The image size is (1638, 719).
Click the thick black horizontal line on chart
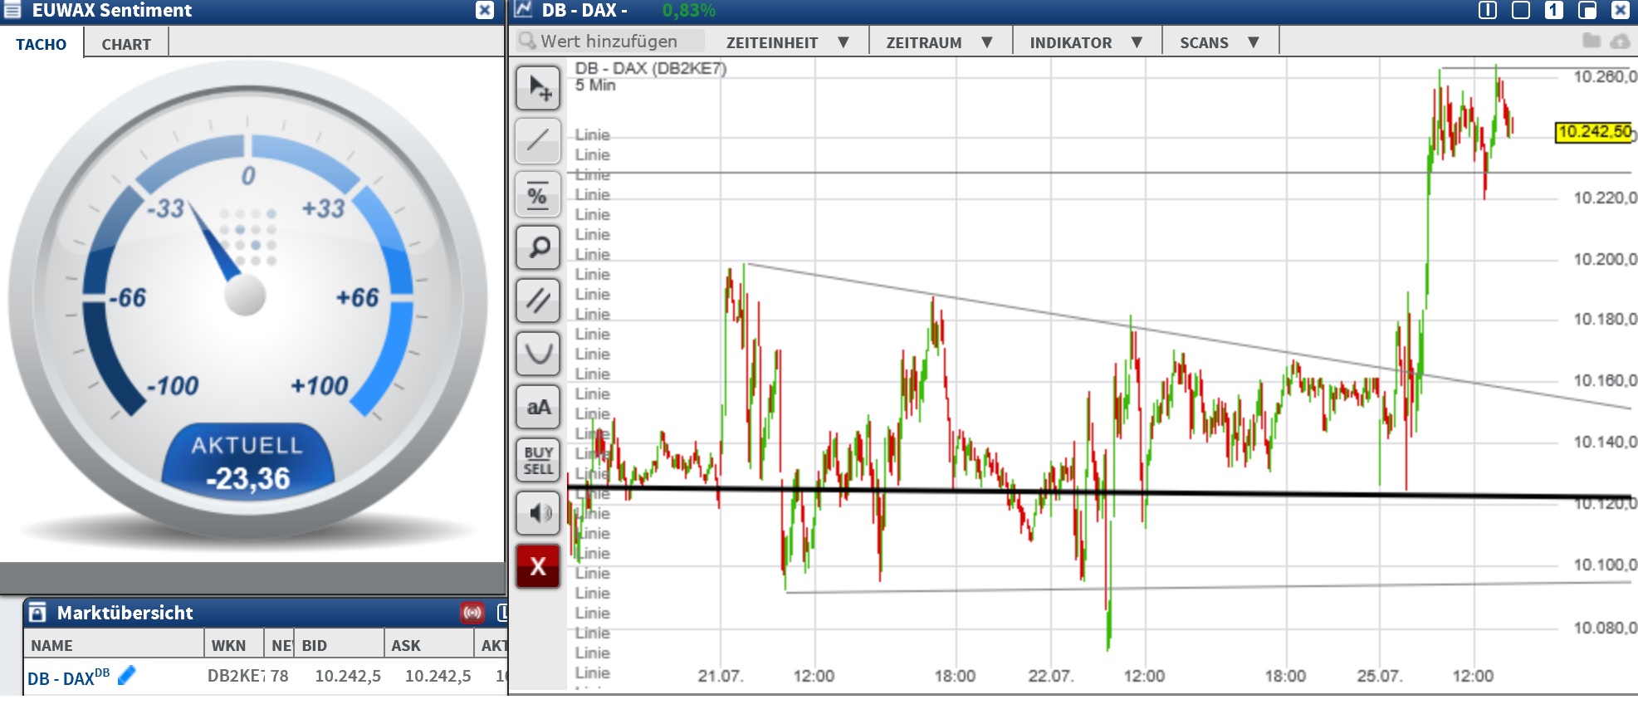click(1101, 492)
